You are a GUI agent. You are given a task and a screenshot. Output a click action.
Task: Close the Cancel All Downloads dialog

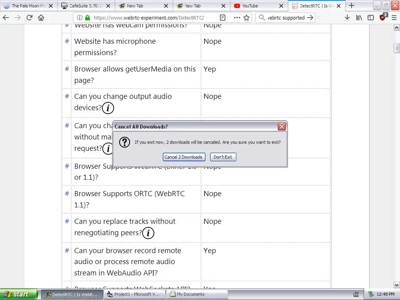282,126
